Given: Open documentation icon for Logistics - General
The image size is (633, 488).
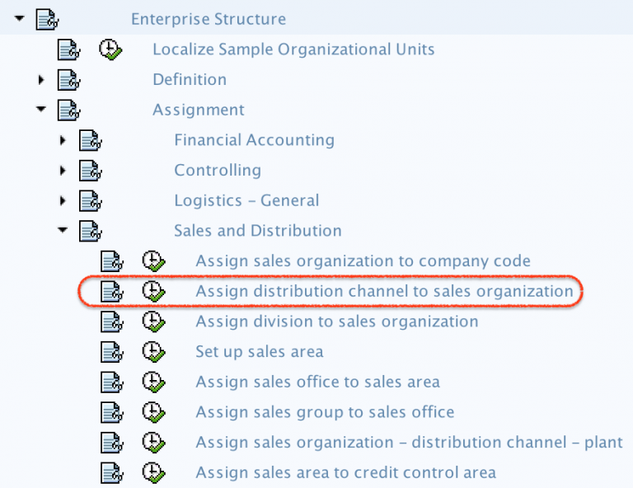Looking at the screenshot, I should [91, 200].
